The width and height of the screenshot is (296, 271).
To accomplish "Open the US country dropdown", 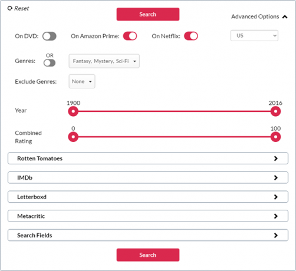I will (254, 35).
